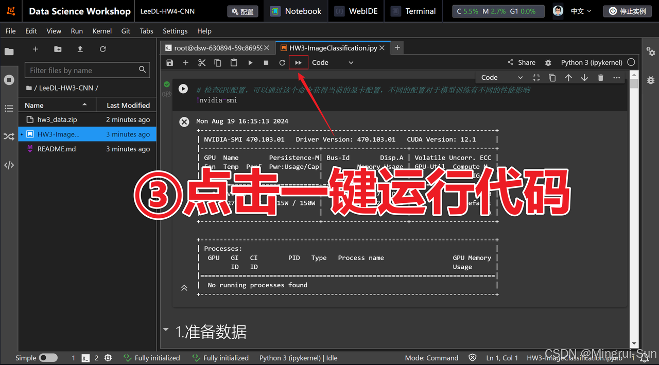Image resolution: width=659 pixels, height=365 pixels.
Task: Duplicate cell icon in cell toolbar
Action: click(552, 78)
